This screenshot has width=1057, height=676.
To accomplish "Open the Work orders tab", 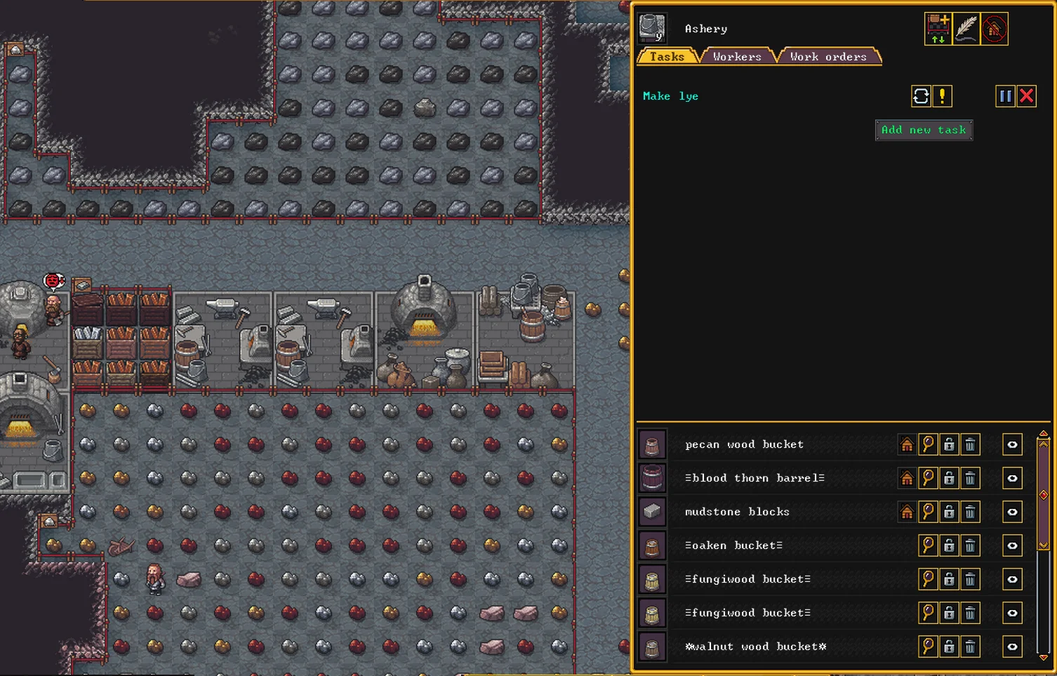I will pos(828,57).
